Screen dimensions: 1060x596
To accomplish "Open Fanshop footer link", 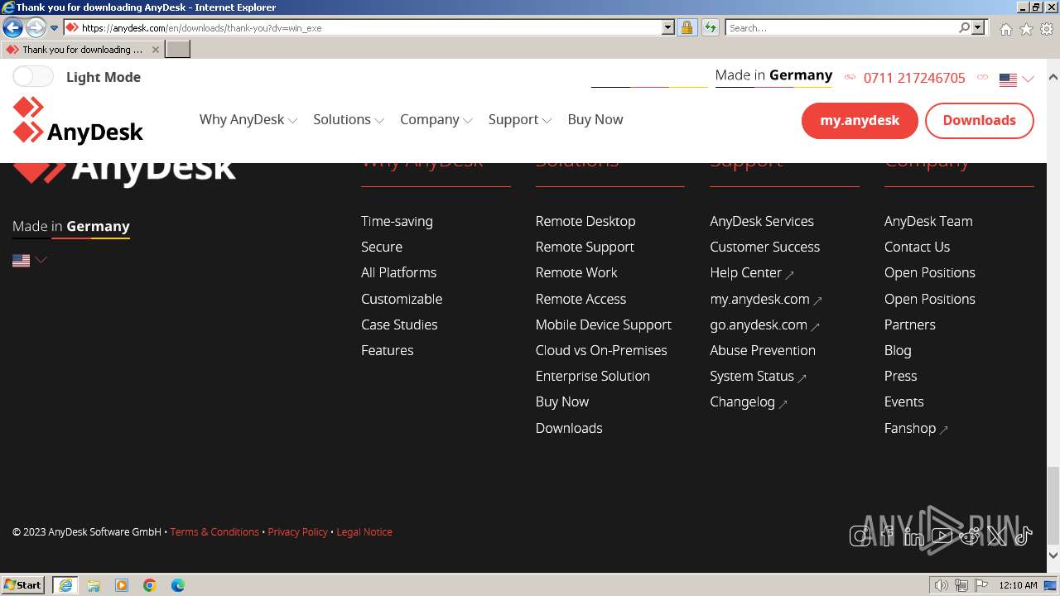I will 916,429.
